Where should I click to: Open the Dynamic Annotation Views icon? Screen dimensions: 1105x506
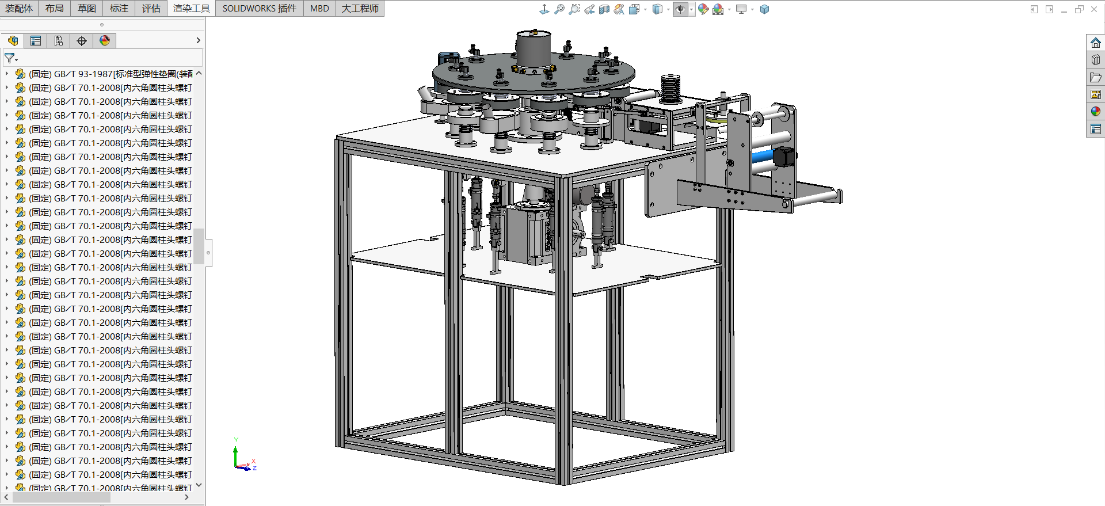[x=619, y=9]
